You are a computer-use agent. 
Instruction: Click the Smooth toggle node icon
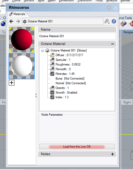(52, 93)
